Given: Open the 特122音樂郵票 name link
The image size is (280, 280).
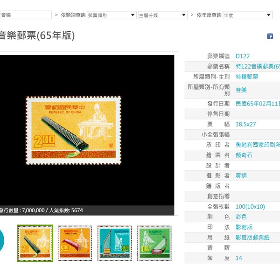Looking at the screenshot, I should tap(258, 66).
